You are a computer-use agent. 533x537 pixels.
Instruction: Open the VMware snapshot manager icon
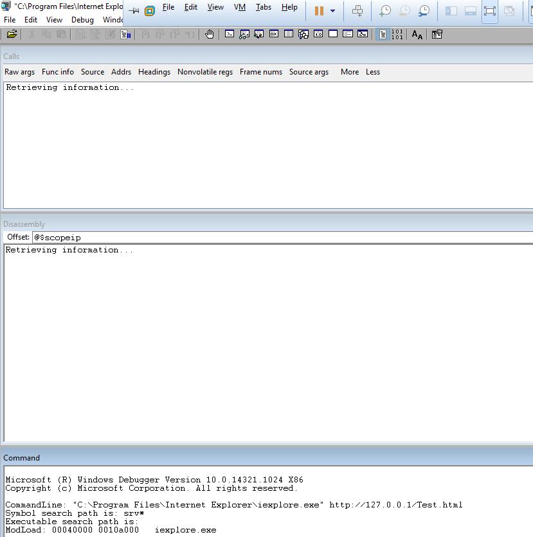point(424,11)
